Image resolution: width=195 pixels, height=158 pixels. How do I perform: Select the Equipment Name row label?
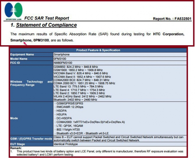point(22,55)
